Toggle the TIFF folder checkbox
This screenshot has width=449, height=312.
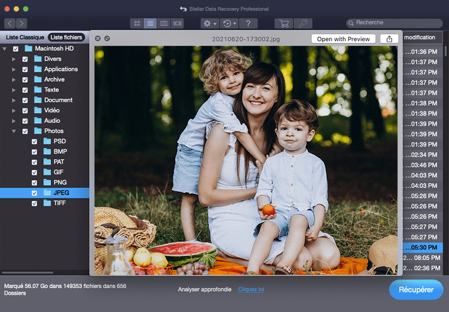(x=35, y=203)
